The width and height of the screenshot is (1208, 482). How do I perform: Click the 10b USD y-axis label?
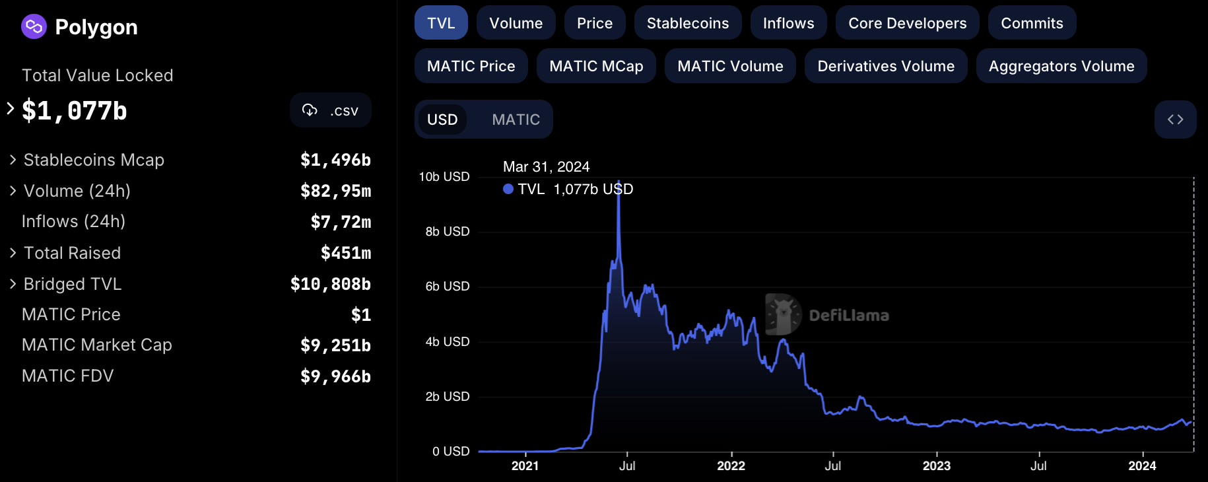pos(444,176)
